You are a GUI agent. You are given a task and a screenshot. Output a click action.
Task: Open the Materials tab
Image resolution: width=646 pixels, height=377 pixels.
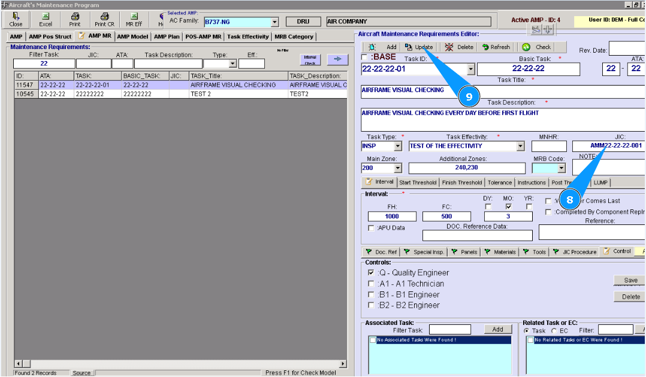tap(500, 252)
